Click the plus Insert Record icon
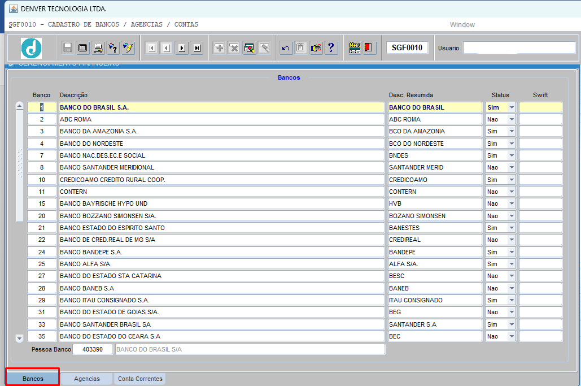The height and width of the screenshot is (386, 581). click(219, 48)
